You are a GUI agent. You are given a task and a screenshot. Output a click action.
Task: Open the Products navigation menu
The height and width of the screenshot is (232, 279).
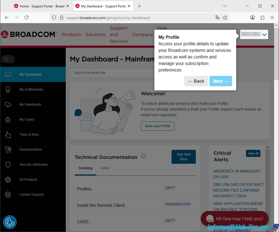(x=71, y=35)
